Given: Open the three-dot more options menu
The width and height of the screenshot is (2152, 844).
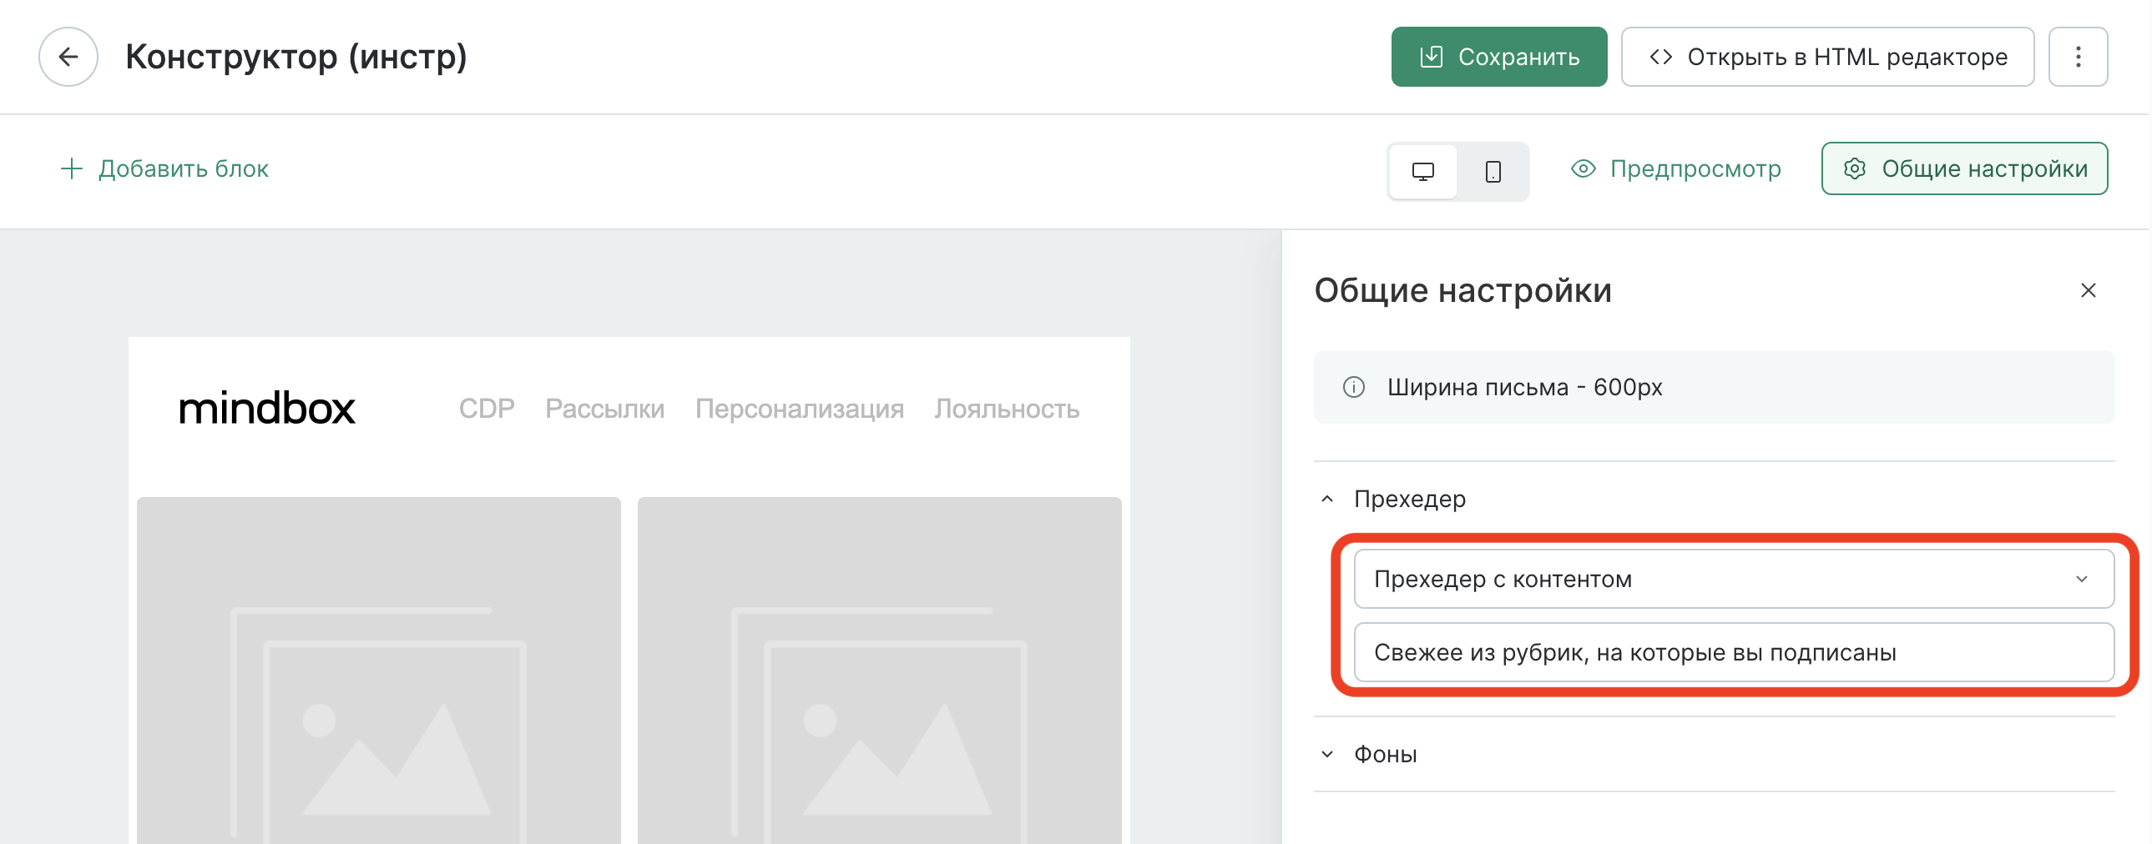Looking at the screenshot, I should [x=2078, y=57].
